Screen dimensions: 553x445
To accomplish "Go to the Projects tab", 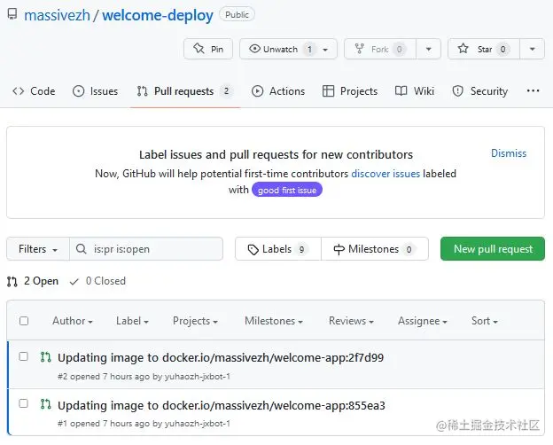I will coord(350,91).
